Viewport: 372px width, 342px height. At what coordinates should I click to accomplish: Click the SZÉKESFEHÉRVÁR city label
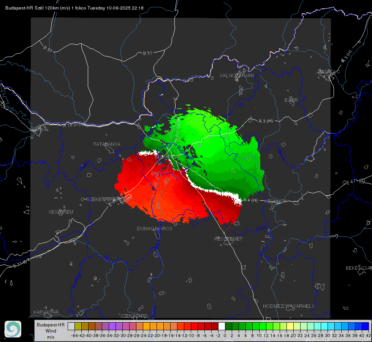pyautogui.click(x=108, y=199)
